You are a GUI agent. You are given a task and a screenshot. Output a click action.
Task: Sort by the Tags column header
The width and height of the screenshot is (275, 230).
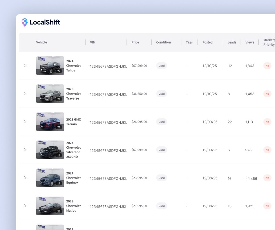coord(189,42)
